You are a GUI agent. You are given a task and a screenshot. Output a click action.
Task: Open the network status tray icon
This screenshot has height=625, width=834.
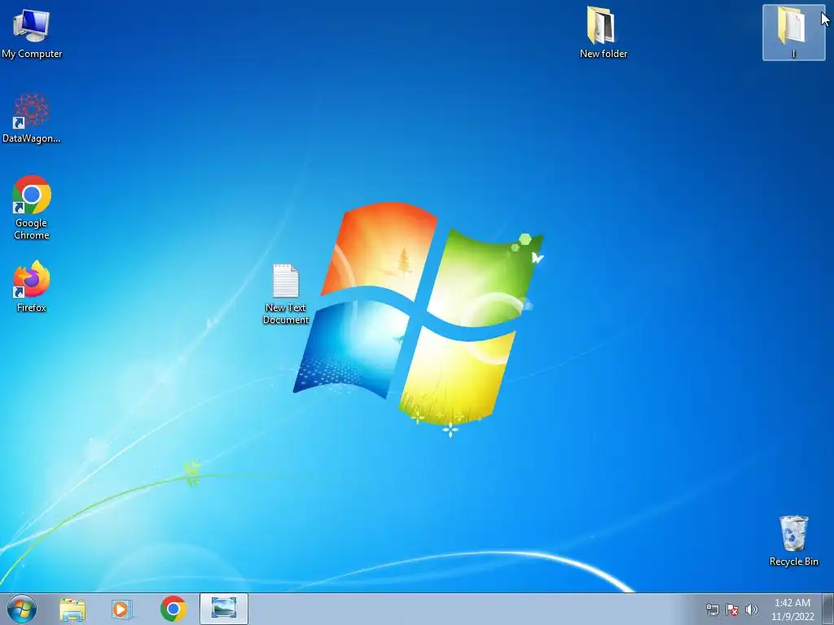coord(712,610)
